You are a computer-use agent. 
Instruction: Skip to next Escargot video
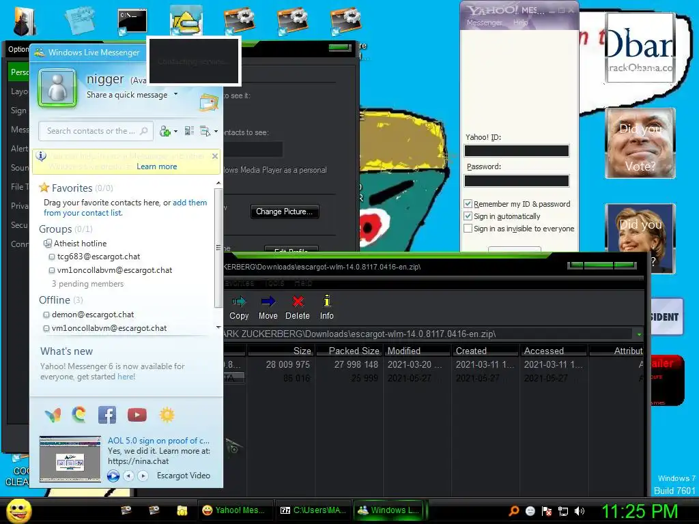click(x=143, y=476)
